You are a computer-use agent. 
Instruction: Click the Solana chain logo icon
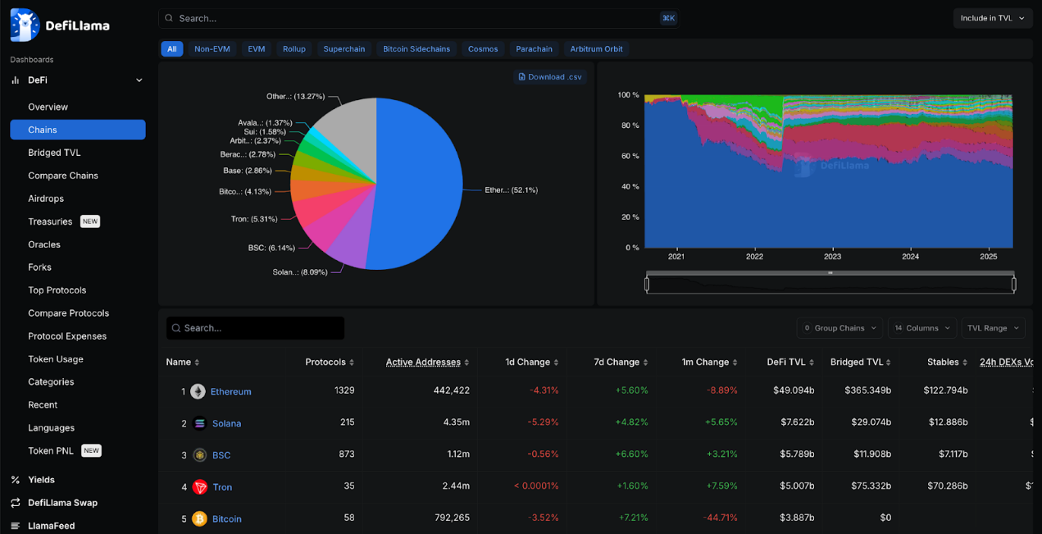click(199, 423)
